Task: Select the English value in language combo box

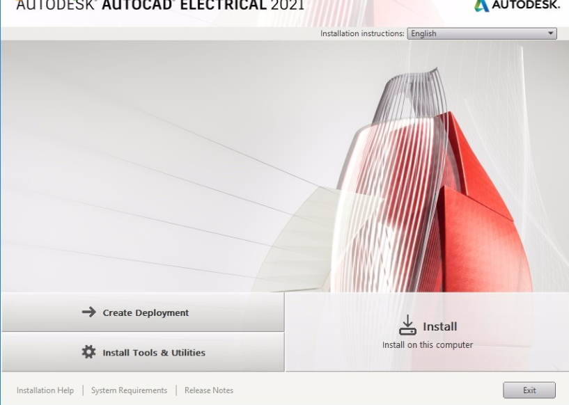Action: click(x=423, y=33)
